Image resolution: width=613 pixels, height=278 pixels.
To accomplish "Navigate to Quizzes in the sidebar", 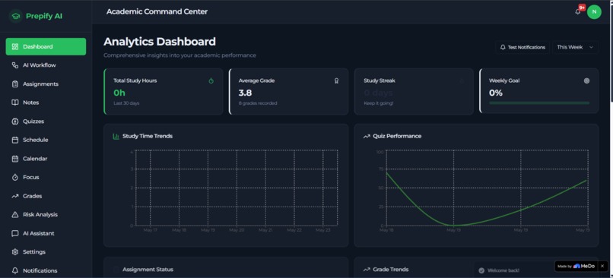I will click(46, 121).
